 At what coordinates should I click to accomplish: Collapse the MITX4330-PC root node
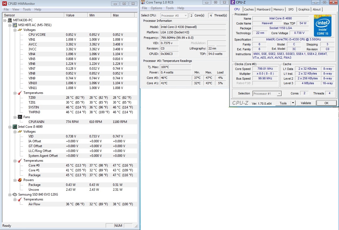5,20
